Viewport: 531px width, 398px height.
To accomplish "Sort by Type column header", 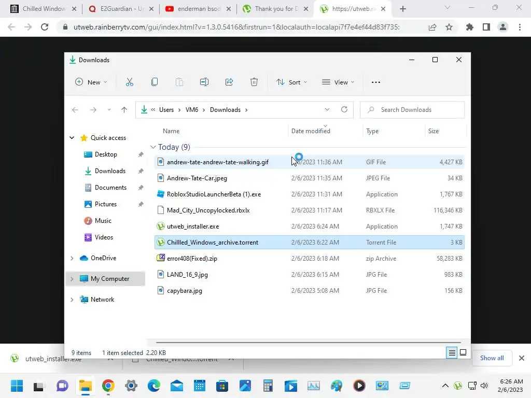I will [372, 131].
